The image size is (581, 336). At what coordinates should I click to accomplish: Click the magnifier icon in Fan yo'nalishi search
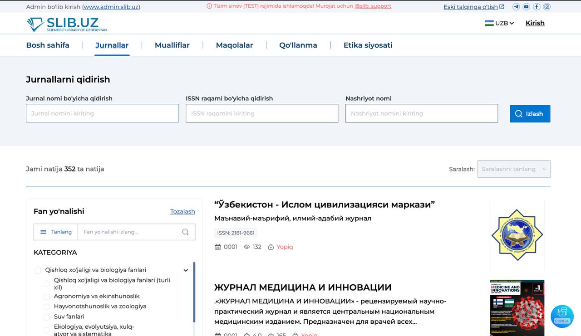[x=185, y=232]
